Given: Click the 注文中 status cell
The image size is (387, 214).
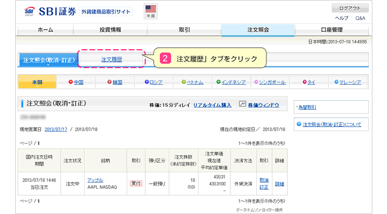Looking at the screenshot, I should (x=72, y=184).
